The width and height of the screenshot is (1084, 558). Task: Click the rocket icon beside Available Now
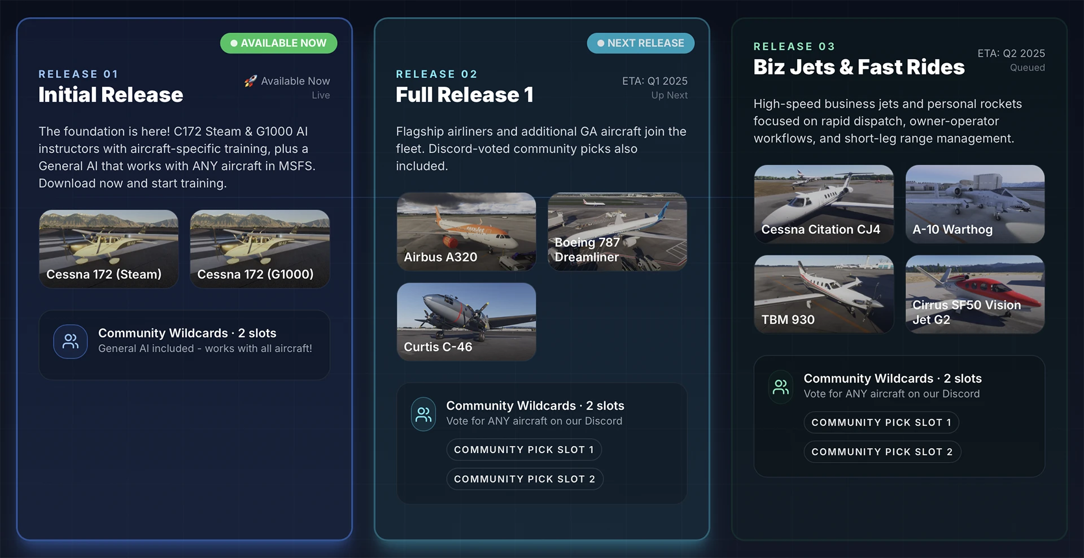pos(250,81)
